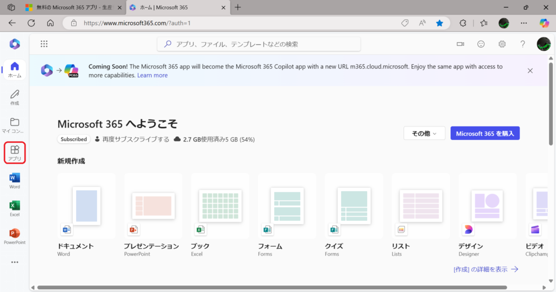Click the vertical page scrollbar

tap(551, 104)
